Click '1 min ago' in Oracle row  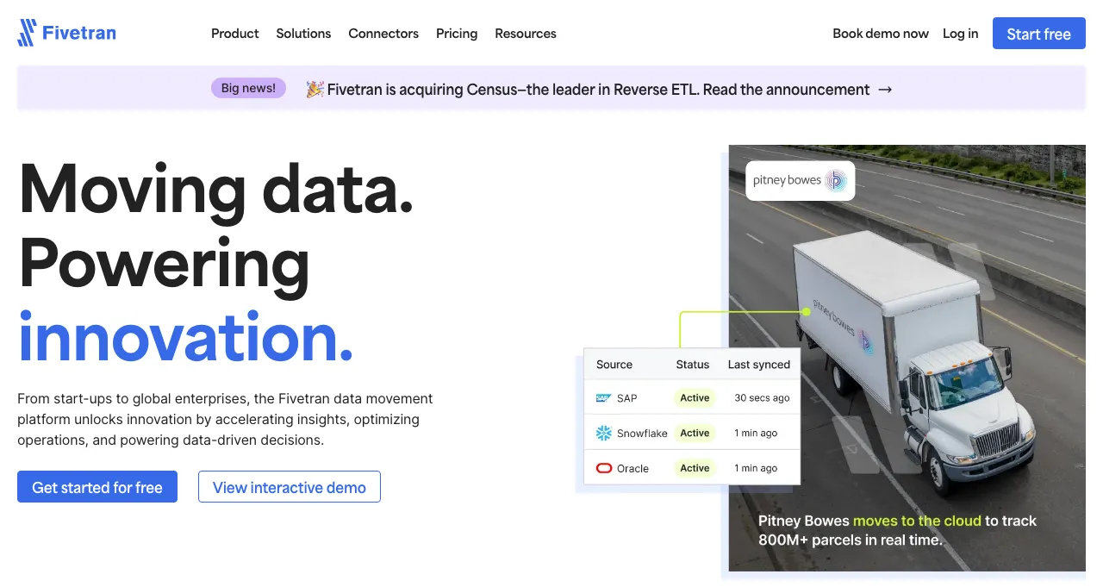coord(756,468)
